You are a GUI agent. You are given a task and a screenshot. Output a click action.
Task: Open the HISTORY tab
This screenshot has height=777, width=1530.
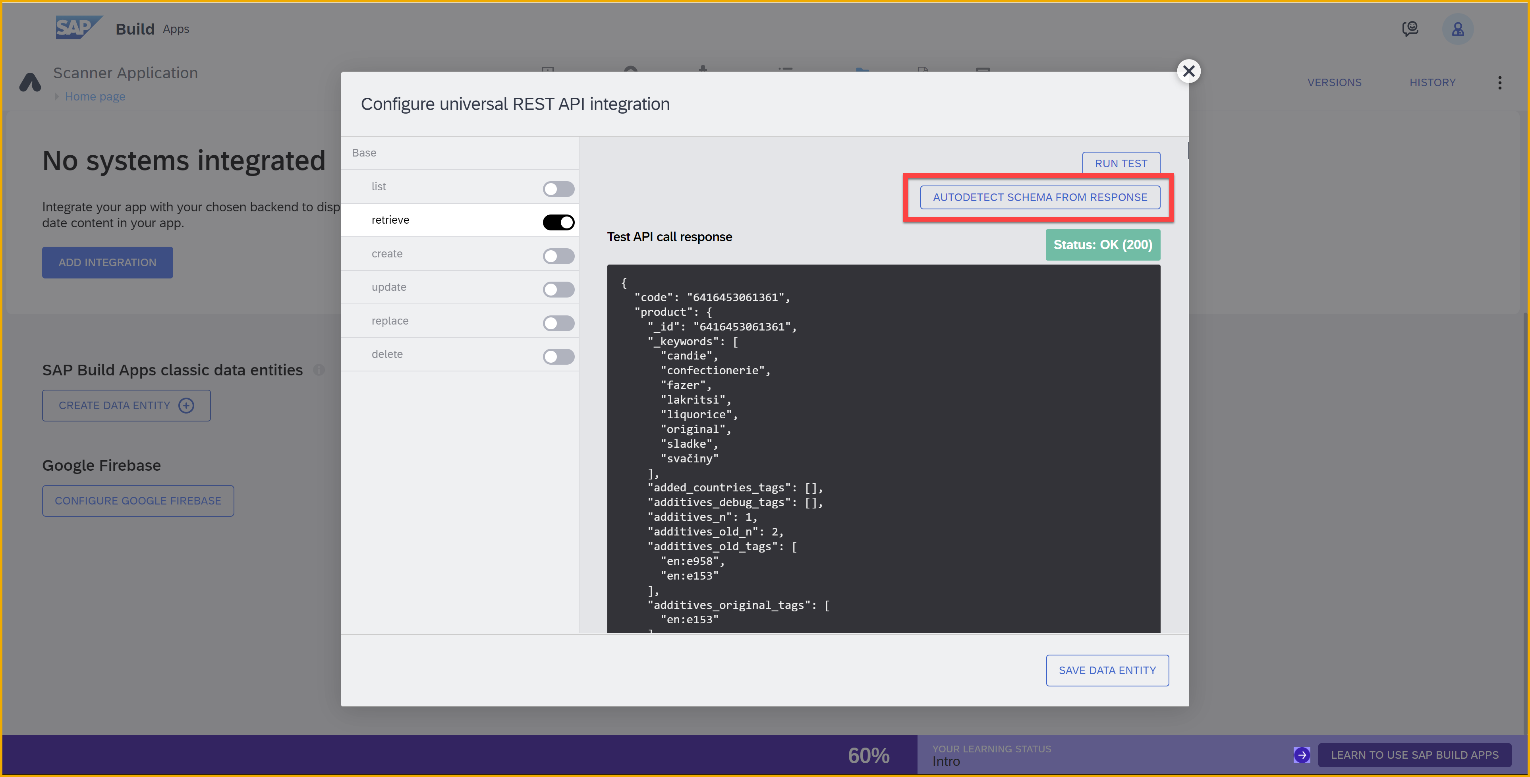1432,83
